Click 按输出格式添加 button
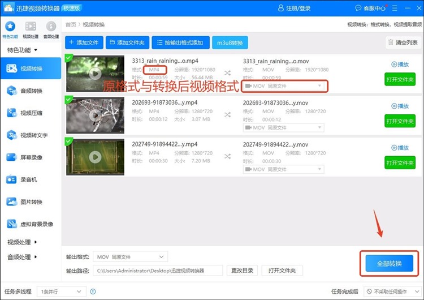Image resolution: width=424 pixels, height=300 pixels. click(181, 42)
